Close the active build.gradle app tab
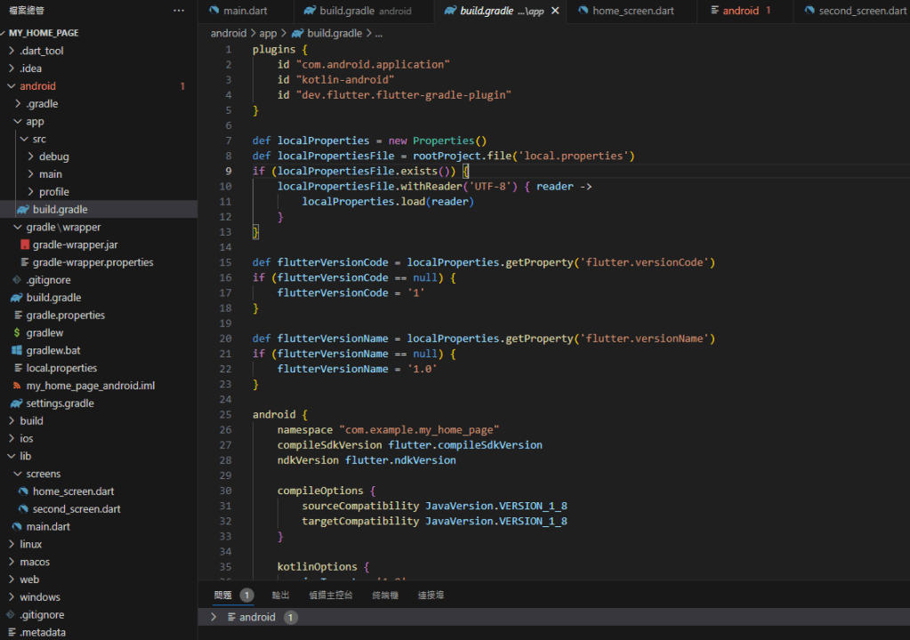The height and width of the screenshot is (640, 910). coord(556,11)
